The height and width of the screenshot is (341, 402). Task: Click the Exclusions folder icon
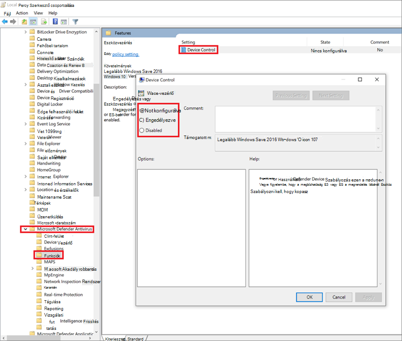point(39,248)
